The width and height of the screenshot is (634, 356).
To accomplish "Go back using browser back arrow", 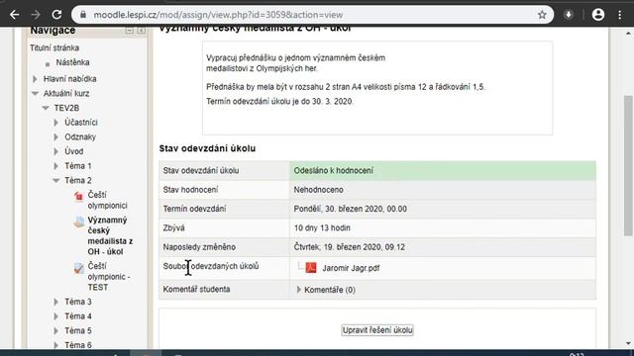I will coord(15,15).
